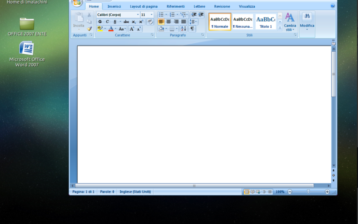Toggle align right
Viewport: 358px width, 224px height.
coord(176,22)
